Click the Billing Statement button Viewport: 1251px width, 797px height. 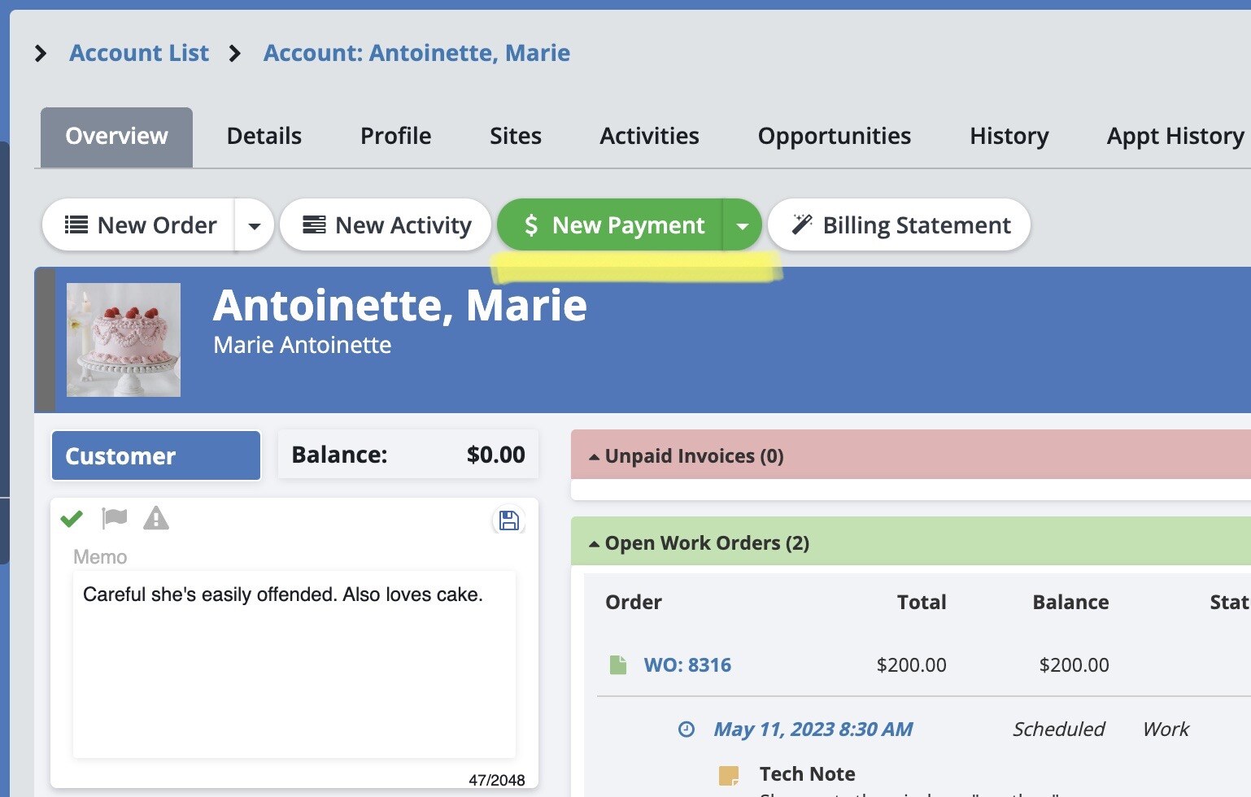pos(899,225)
